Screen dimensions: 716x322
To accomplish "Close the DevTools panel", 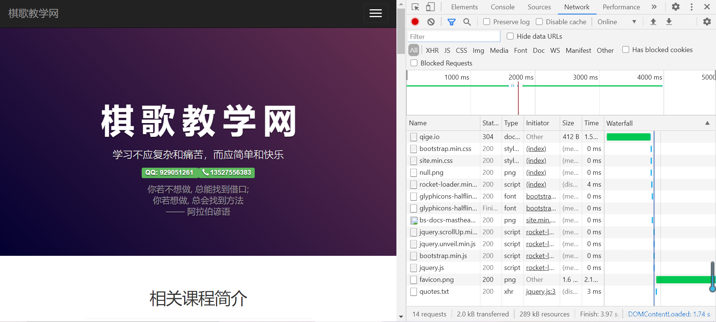I will [x=707, y=7].
